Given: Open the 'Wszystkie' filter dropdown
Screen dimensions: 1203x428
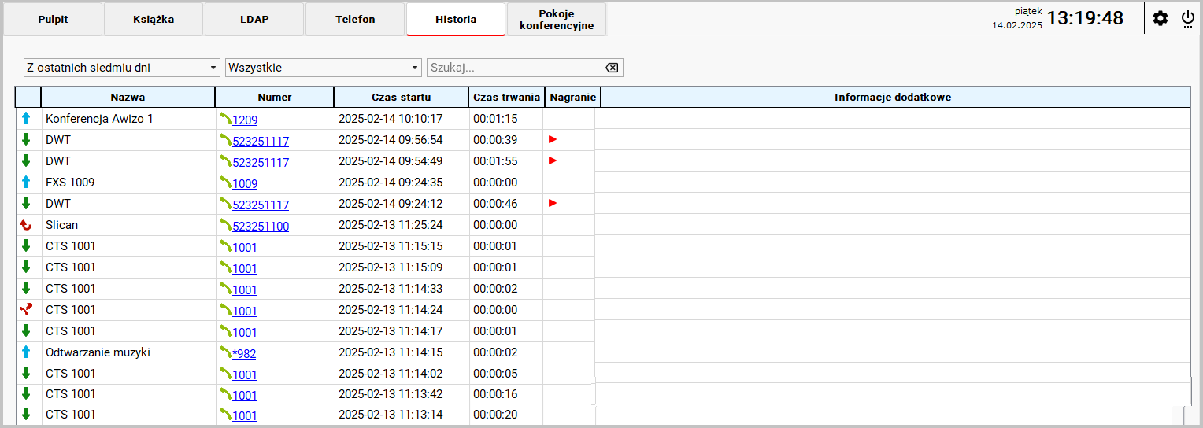Looking at the screenshot, I should tap(324, 68).
